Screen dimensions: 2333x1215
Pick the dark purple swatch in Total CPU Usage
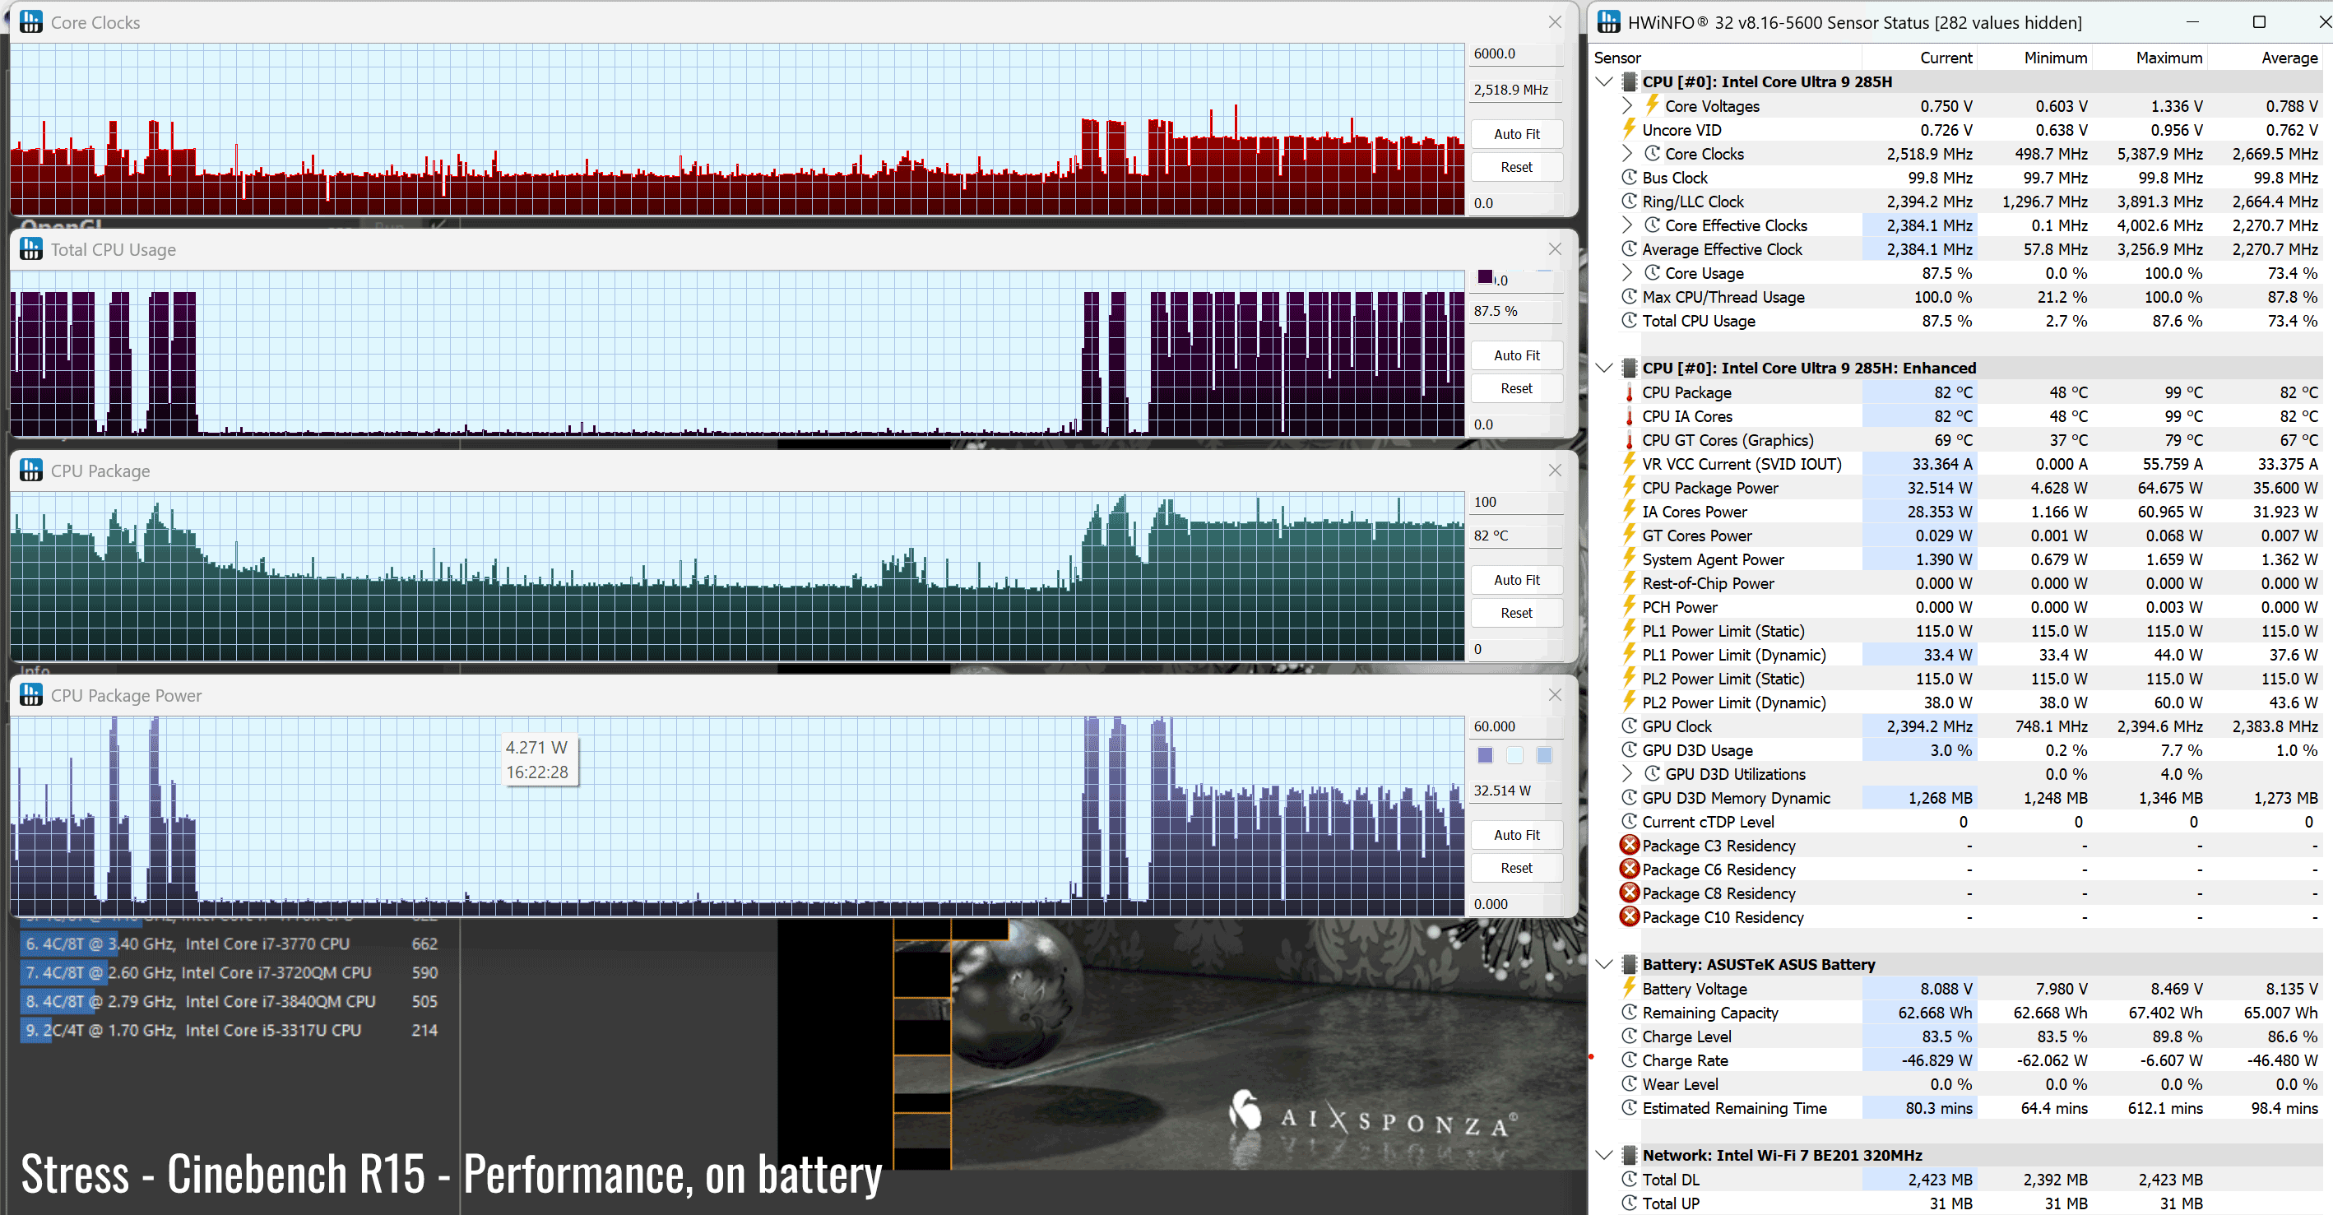1486,277
